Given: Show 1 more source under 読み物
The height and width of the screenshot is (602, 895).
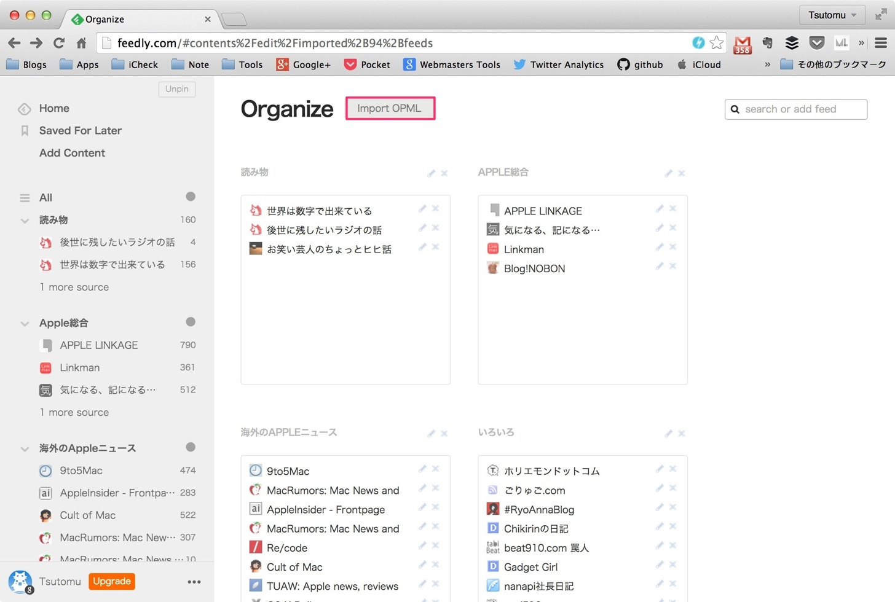Looking at the screenshot, I should 74,287.
